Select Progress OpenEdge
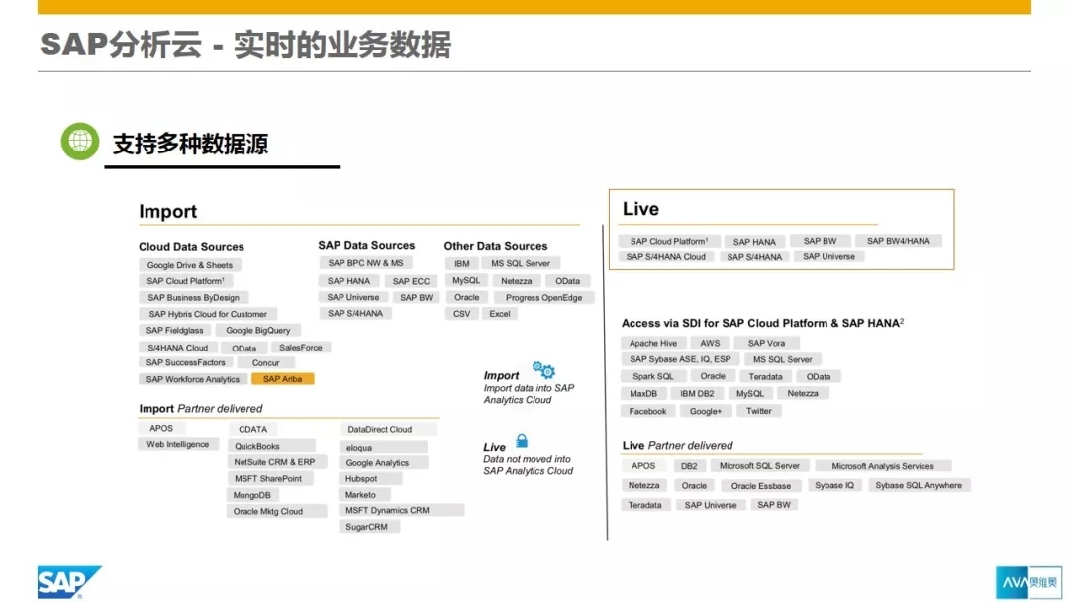Screen dimensions: 1069x602 (x=544, y=298)
